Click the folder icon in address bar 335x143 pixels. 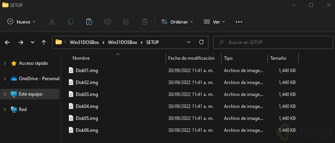tap(59, 42)
